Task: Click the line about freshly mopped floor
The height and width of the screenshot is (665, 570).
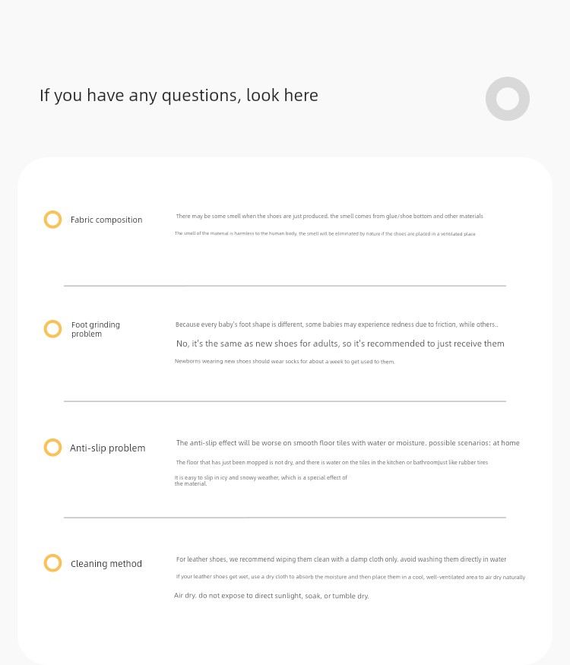Action: pyautogui.click(x=332, y=462)
